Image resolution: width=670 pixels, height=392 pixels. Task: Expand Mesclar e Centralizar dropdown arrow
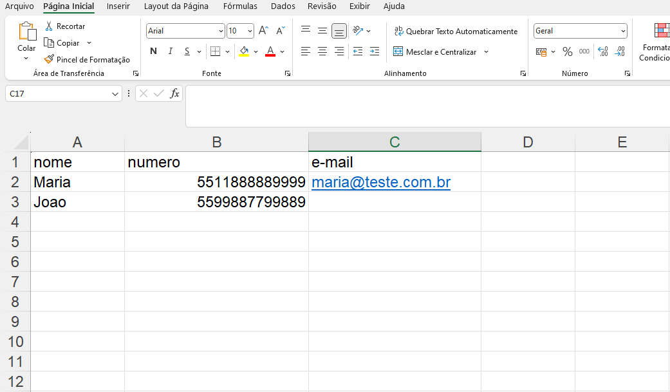tap(487, 51)
